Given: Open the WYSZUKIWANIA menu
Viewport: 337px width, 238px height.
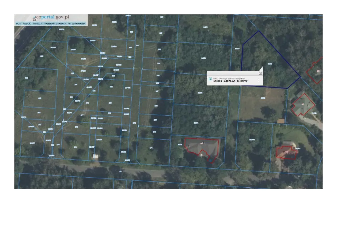Looking at the screenshot, I should [x=77, y=24].
